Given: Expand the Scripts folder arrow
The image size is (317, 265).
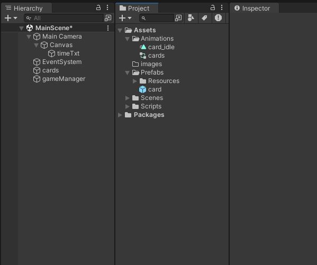Looking at the screenshot, I should 128,106.
